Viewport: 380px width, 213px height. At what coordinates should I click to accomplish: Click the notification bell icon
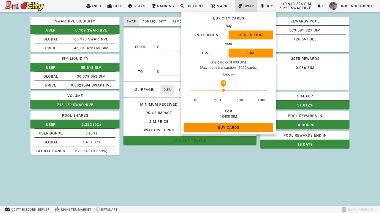319,6
